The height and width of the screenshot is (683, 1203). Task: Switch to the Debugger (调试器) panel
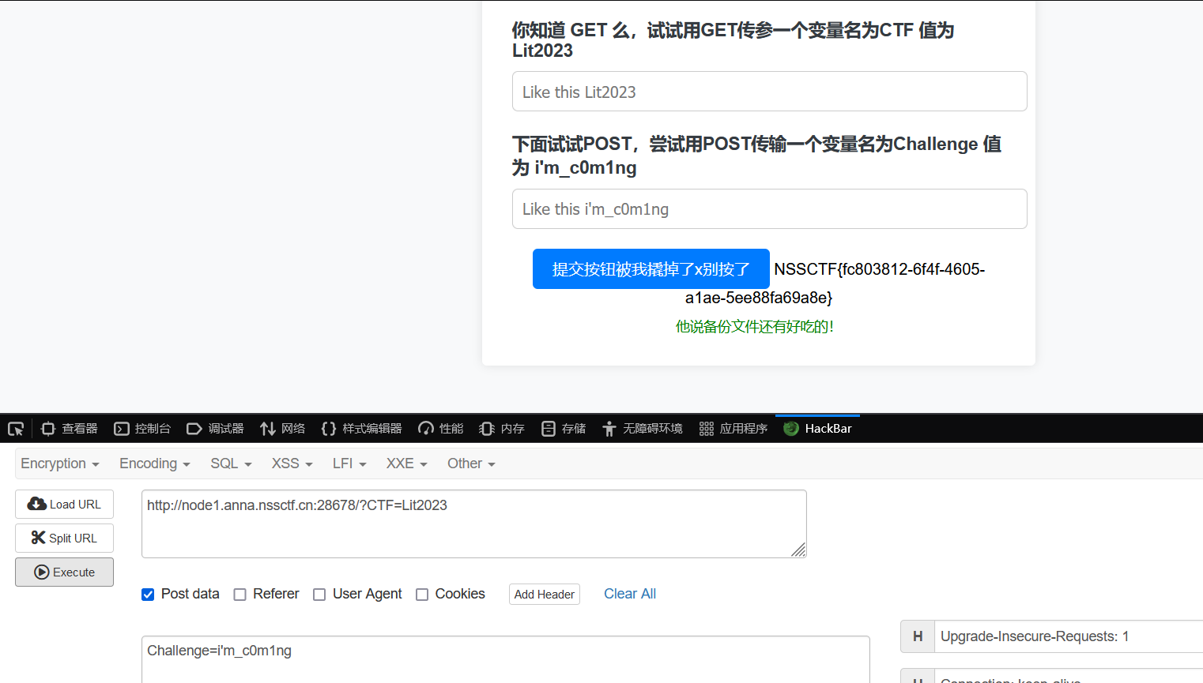215,429
